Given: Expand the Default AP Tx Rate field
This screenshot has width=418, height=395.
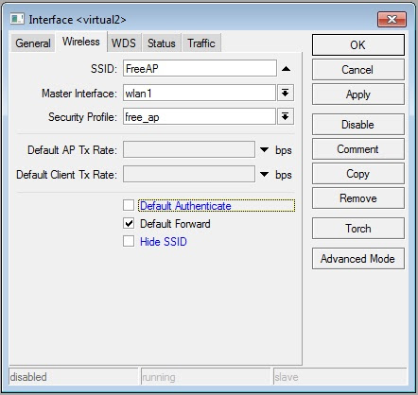Looking at the screenshot, I should click(264, 149).
